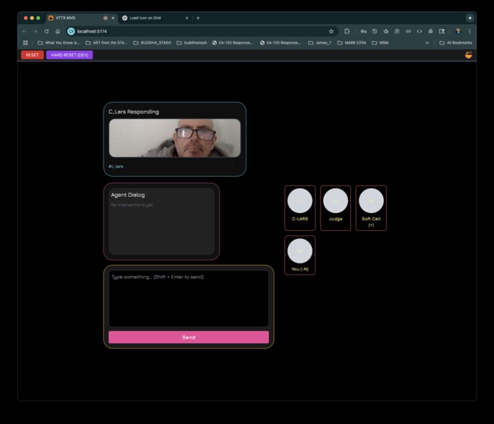Click the key-shaped password extension icon
Image resolution: width=494 pixels, height=424 pixels.
tap(363, 31)
